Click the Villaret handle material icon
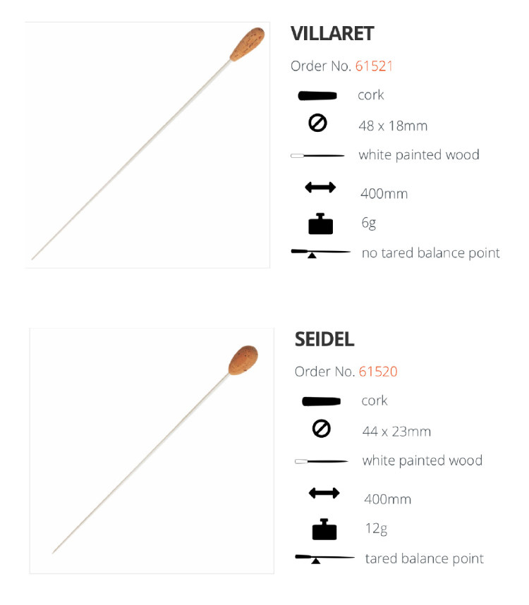 click(317, 95)
